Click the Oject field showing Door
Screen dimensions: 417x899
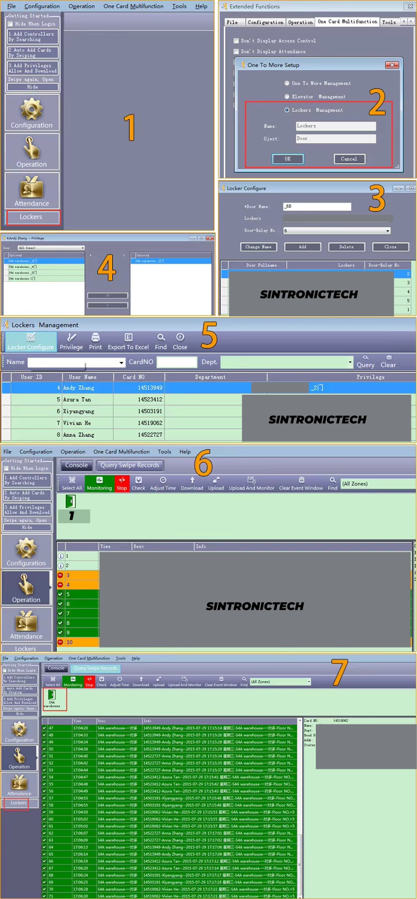click(336, 138)
